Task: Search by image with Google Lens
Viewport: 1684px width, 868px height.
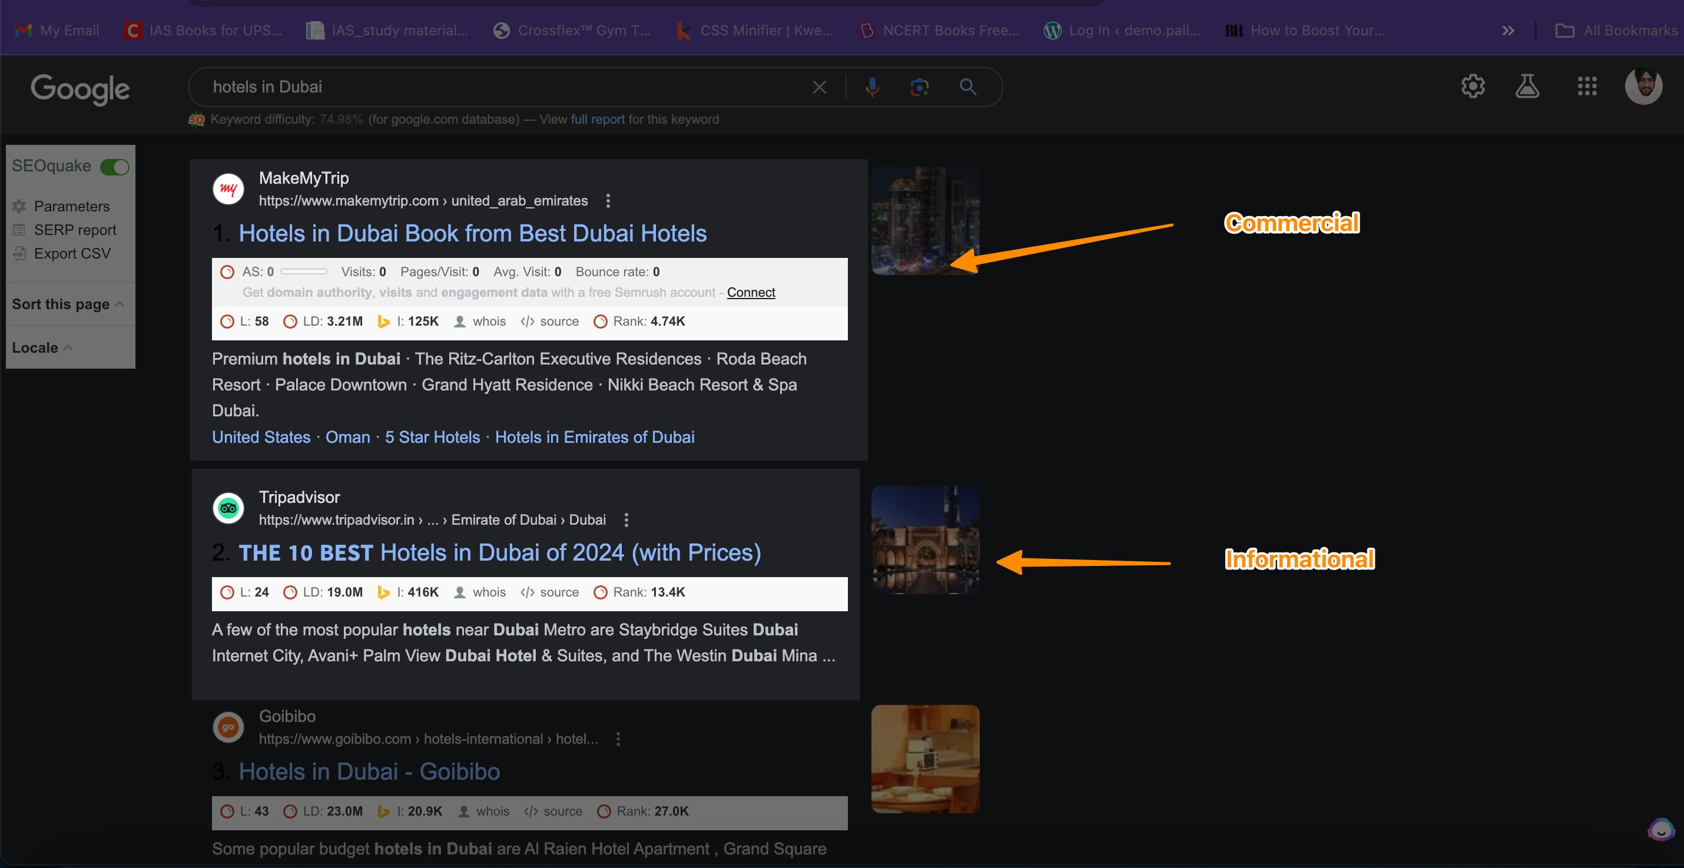Action: [920, 87]
